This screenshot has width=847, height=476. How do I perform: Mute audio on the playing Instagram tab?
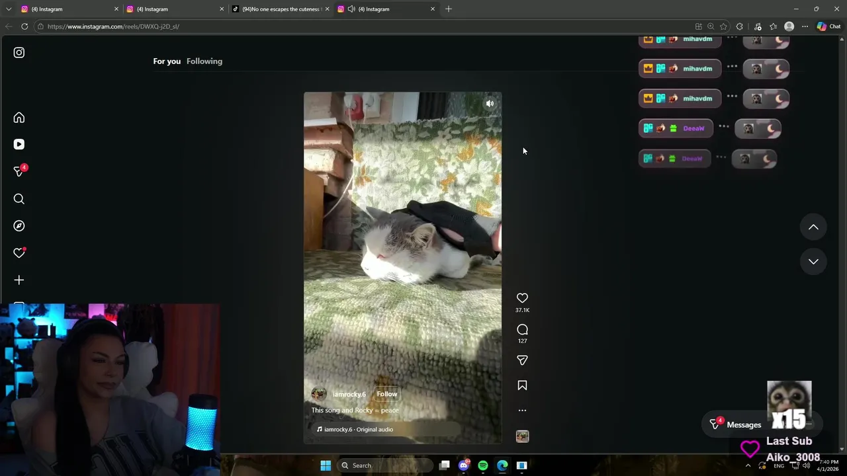click(x=351, y=9)
